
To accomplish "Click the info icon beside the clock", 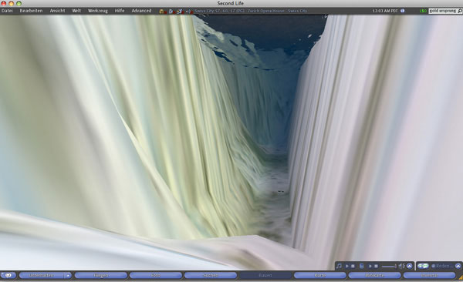I will pos(403,11).
